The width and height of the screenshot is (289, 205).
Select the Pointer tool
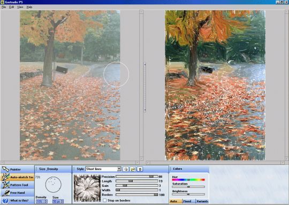tap(17, 169)
